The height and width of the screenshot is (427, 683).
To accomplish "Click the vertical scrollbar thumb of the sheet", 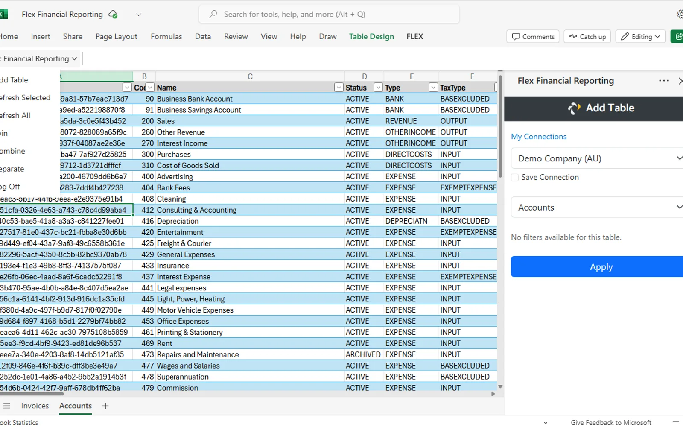I will pyautogui.click(x=500, y=126).
